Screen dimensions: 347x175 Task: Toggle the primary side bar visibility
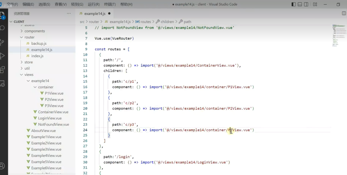pyautogui.click(x=293, y=4)
